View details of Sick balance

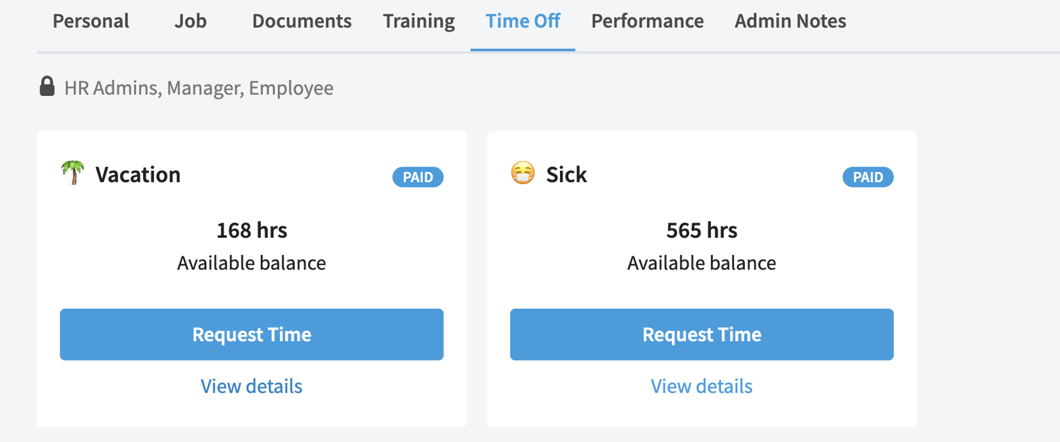click(702, 386)
